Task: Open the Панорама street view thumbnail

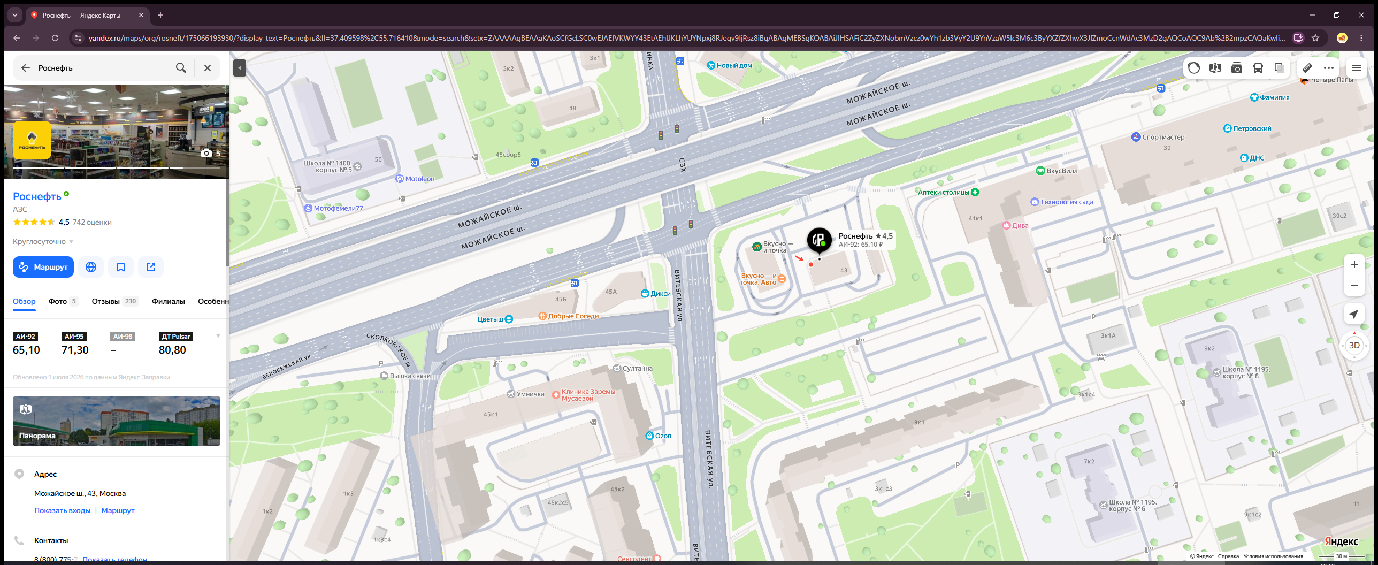Action: coord(117,421)
